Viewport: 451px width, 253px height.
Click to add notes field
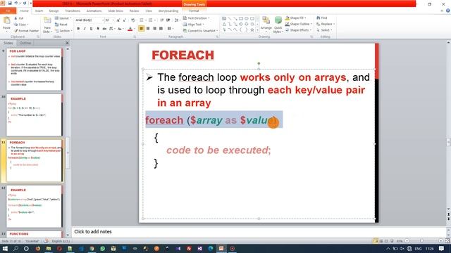tap(259, 232)
